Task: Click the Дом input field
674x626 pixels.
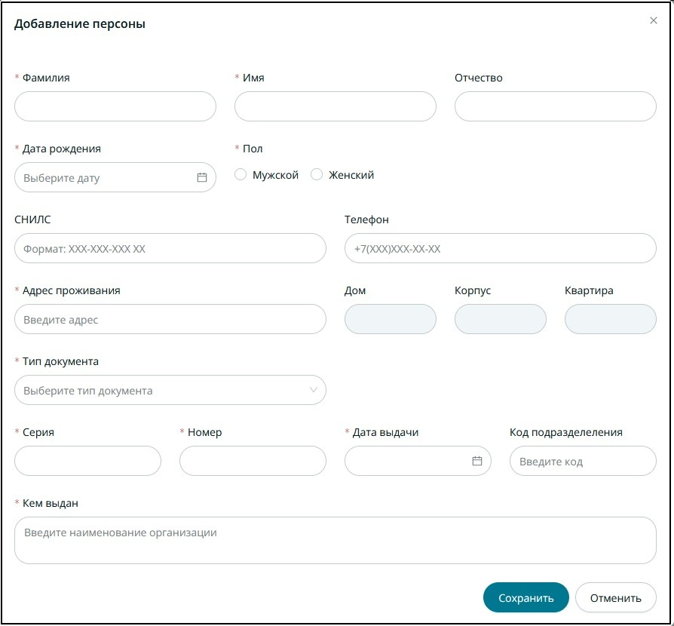Action: (x=391, y=319)
